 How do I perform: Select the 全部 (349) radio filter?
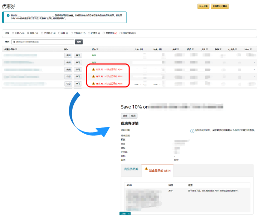13,33
